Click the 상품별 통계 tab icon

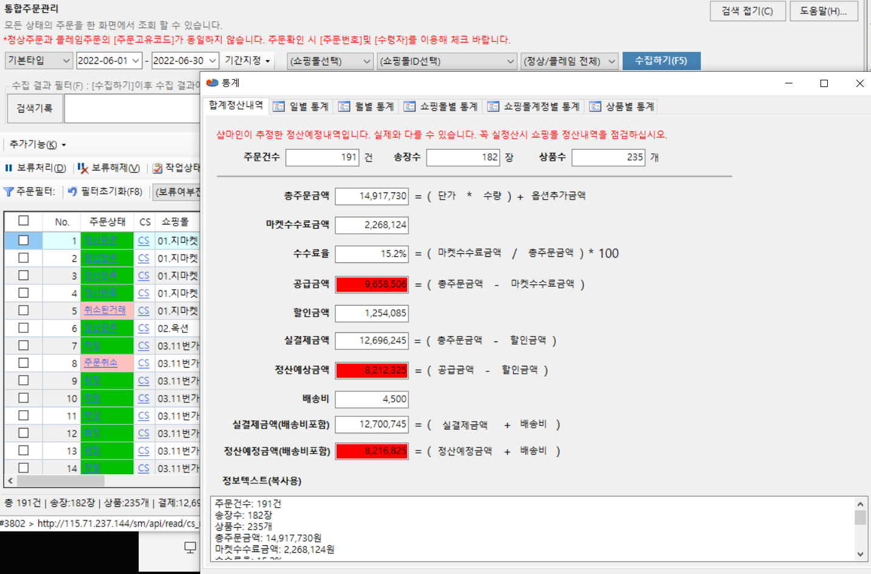[595, 107]
